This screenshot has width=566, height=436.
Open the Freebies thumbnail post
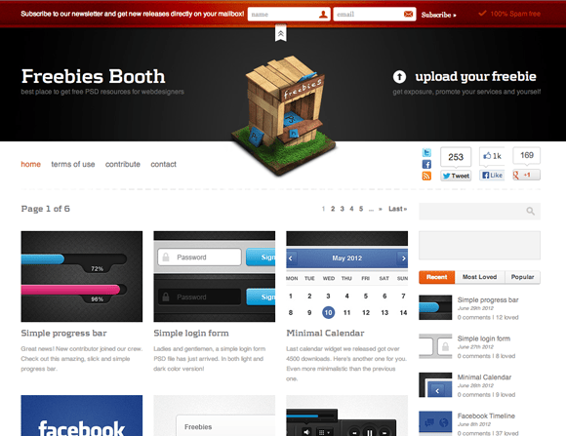tap(215, 416)
